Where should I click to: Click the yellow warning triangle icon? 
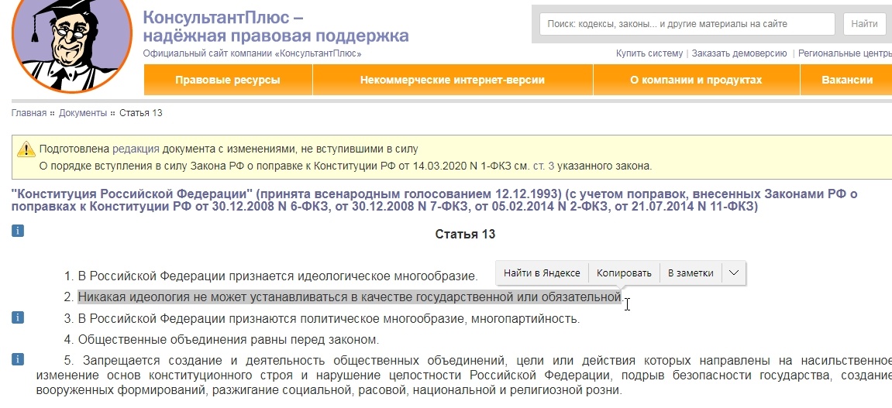(x=26, y=149)
